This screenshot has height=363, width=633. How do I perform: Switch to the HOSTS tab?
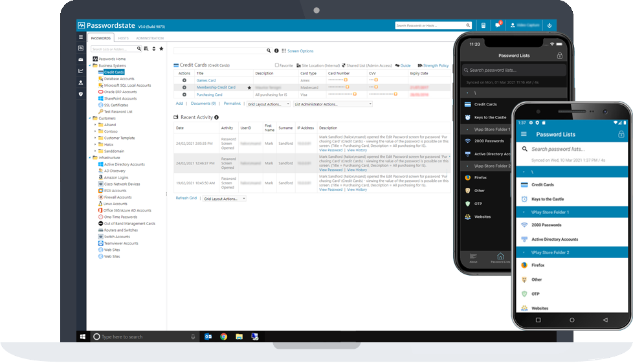123,38
